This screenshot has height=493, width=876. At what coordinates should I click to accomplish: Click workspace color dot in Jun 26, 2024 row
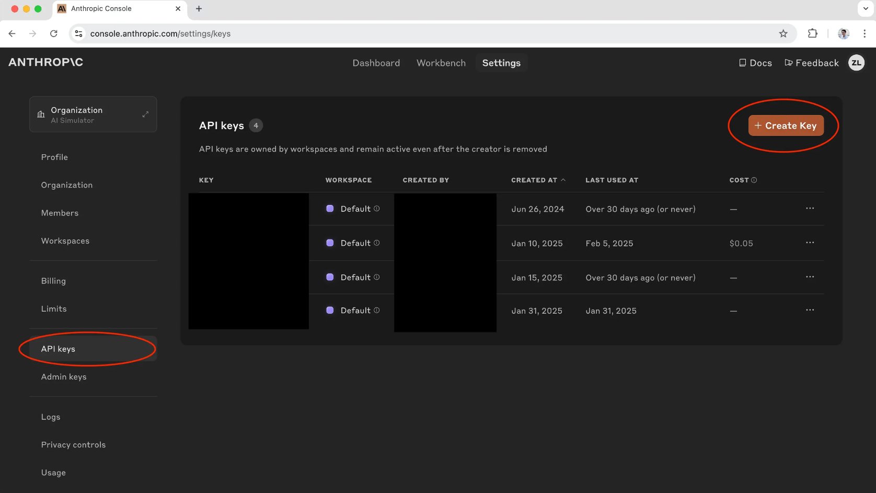(330, 209)
